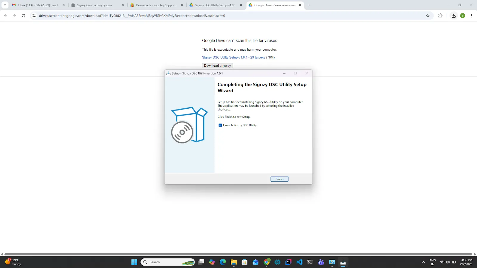This screenshot has height=268, width=477.
Task: Open File Explorer from the taskbar
Action: (x=234, y=262)
